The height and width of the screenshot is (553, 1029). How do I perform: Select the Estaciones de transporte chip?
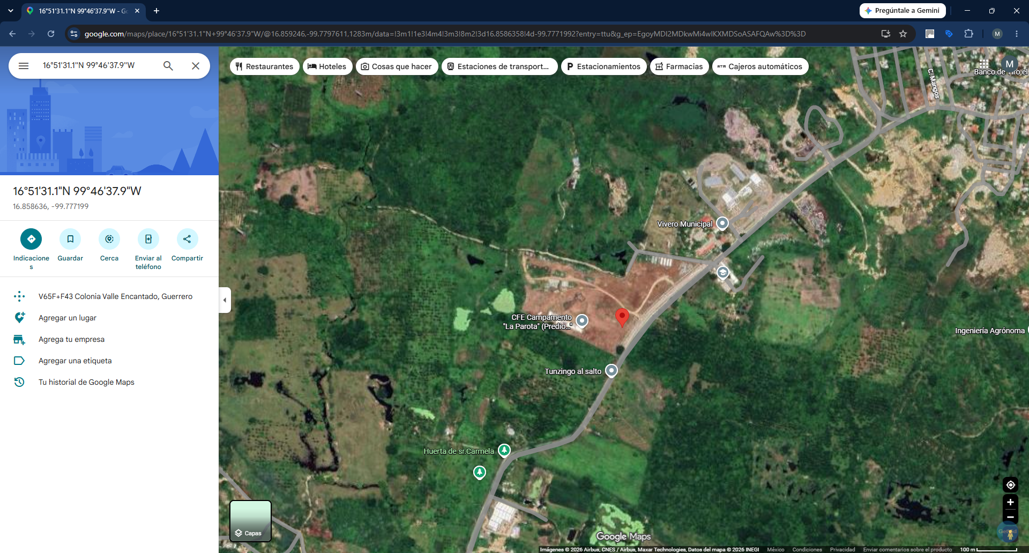pos(499,66)
